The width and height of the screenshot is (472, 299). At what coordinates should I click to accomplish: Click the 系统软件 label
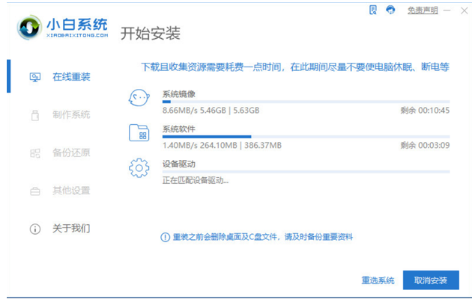coord(179,129)
